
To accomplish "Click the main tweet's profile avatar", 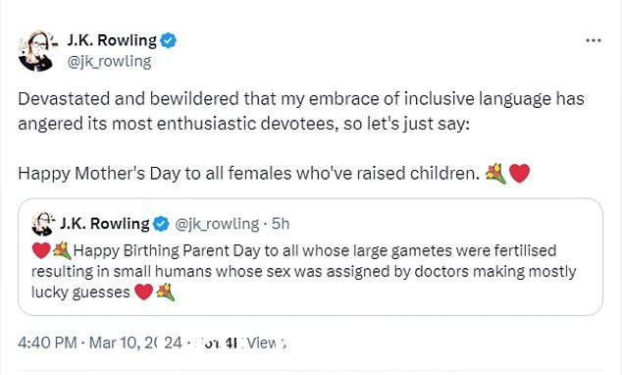I will pos(36,51).
